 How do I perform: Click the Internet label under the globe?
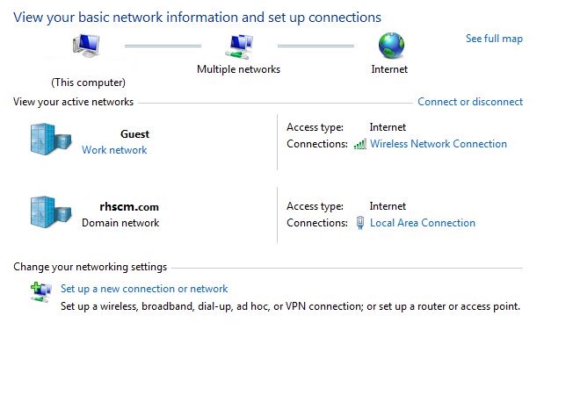coord(389,69)
